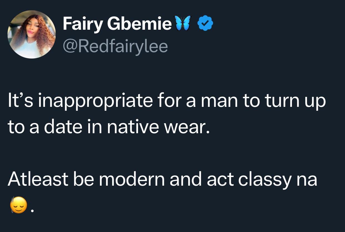Screen dimensions: 345x232
Task: Open the Fairy Gbemie display name
Action: pos(117,24)
